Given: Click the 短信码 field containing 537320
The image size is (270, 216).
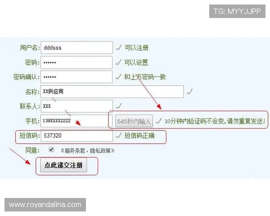Looking at the screenshot, I should click(77, 135).
